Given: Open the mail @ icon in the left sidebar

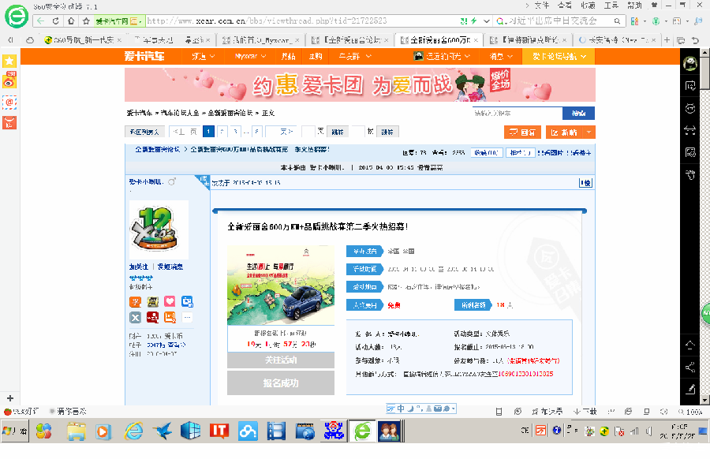Looking at the screenshot, I should 9,103.
